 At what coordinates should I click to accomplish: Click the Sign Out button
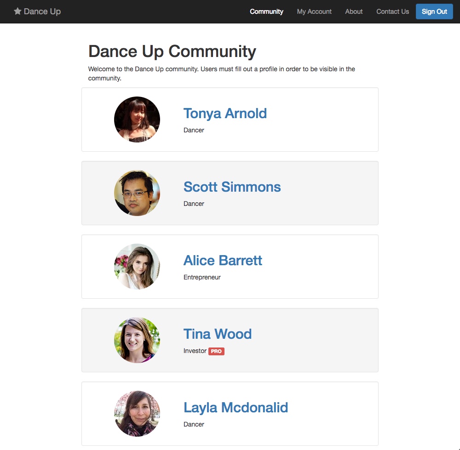point(434,11)
